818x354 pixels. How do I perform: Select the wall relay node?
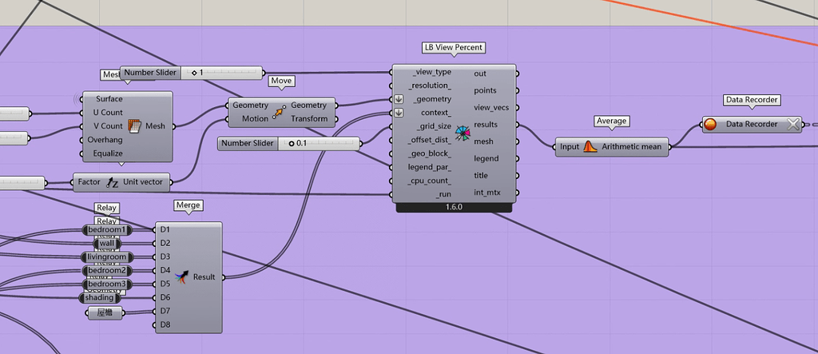click(107, 243)
